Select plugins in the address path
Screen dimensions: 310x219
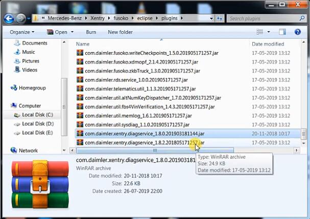170,18
